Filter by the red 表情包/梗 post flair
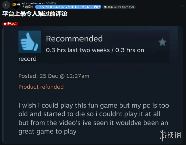 [10, 24]
